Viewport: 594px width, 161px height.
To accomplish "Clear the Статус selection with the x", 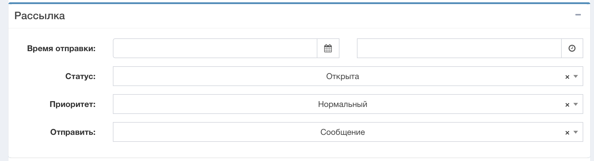I will tap(567, 77).
